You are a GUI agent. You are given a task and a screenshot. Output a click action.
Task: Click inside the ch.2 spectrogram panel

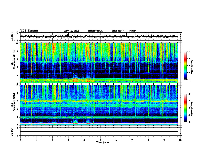click(x=99, y=105)
